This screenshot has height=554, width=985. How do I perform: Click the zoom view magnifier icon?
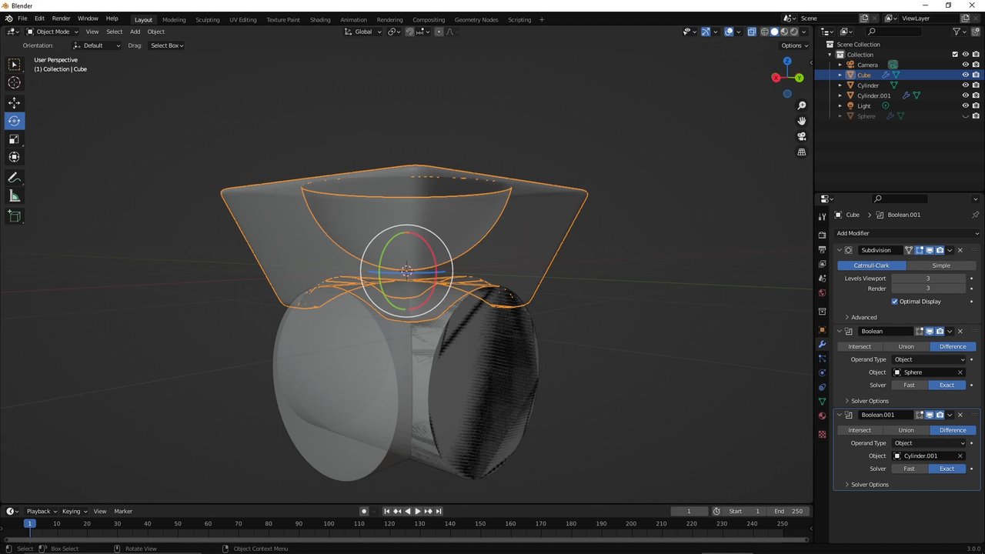tap(801, 105)
